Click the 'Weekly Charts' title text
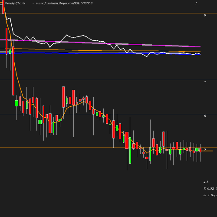The width and height of the screenshot is (217, 217). click(x=15, y=3)
